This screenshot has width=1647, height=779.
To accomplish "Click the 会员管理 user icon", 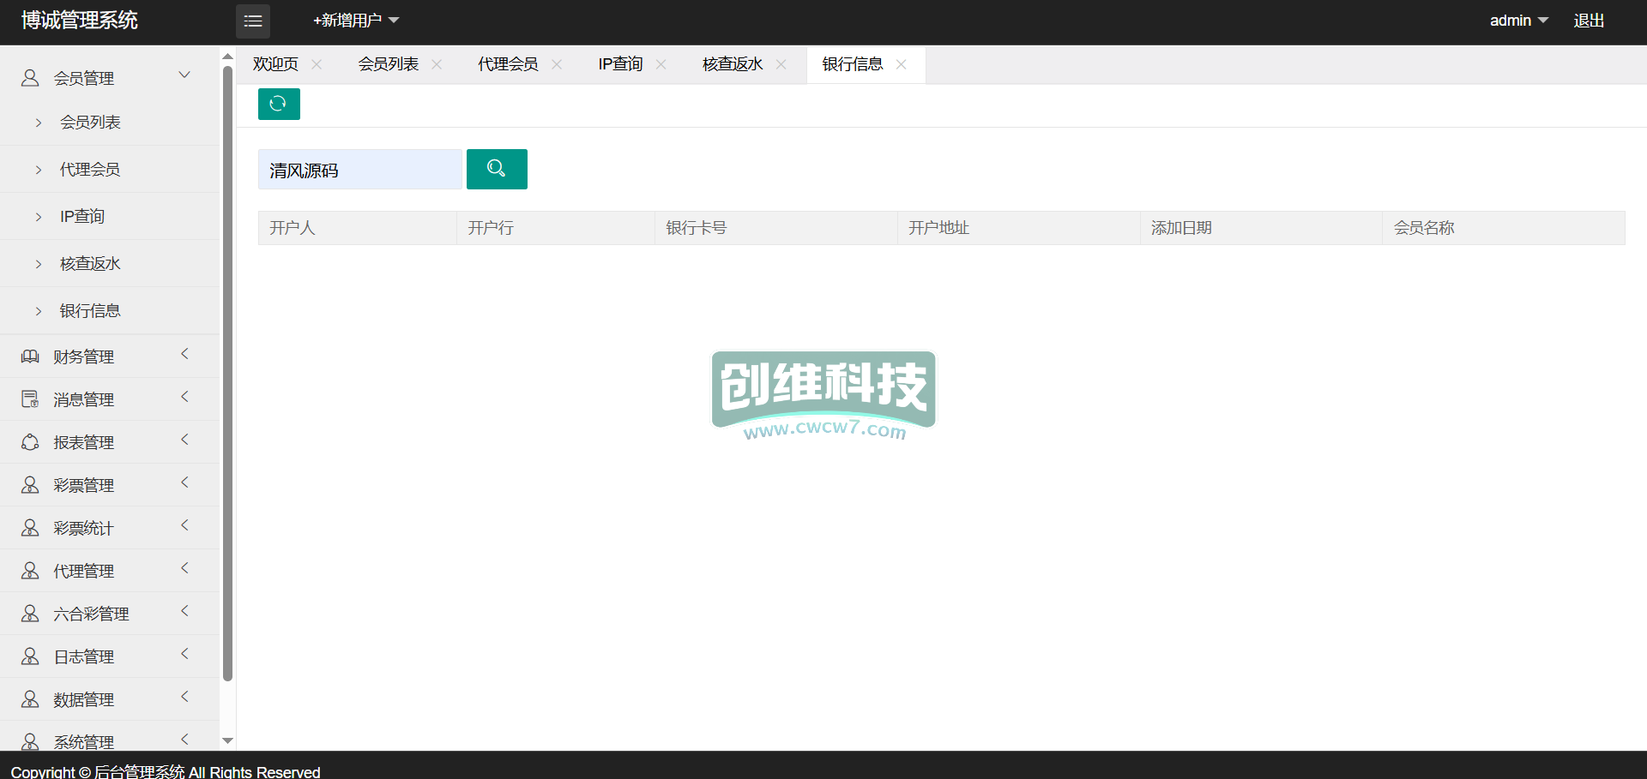I will (x=30, y=78).
